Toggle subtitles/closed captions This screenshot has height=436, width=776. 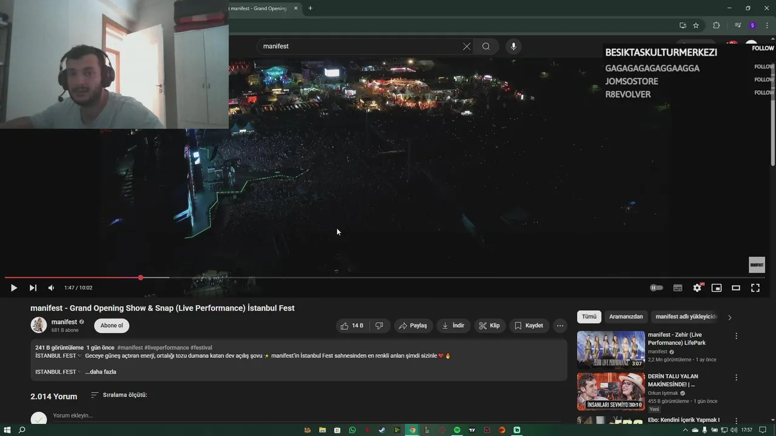(x=678, y=288)
